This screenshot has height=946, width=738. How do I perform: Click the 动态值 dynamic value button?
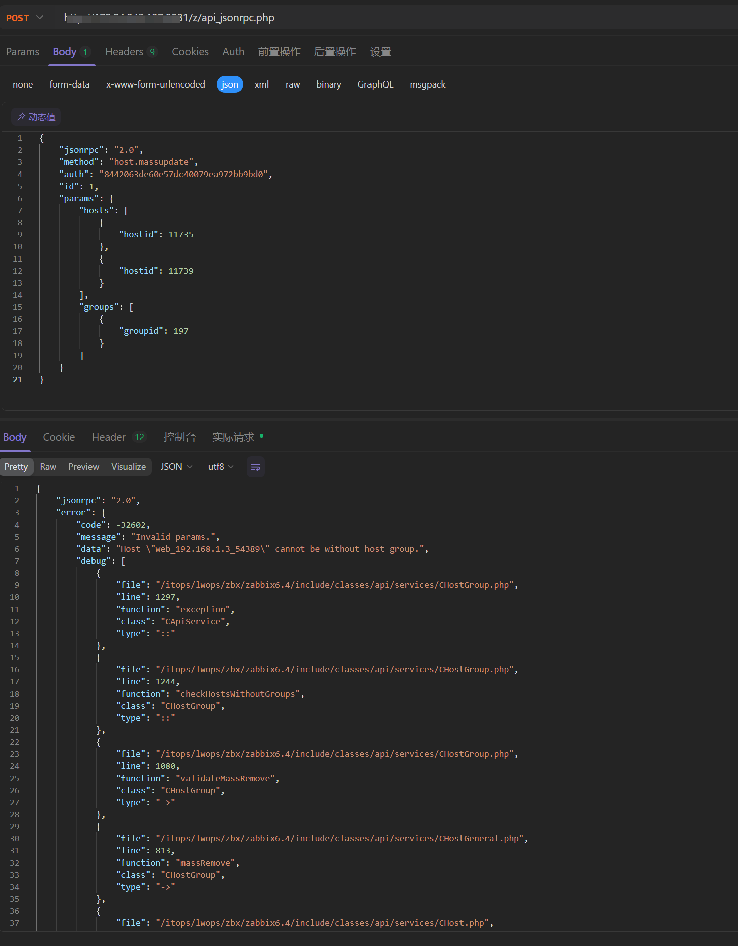click(36, 117)
